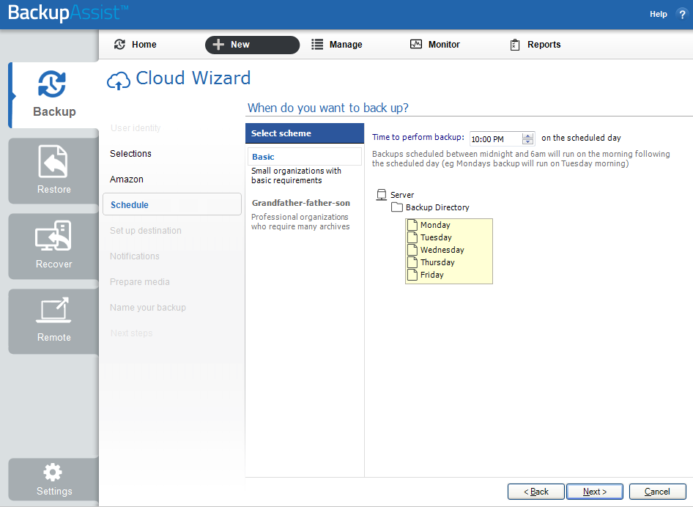Click the Backup Directory tree label

[x=437, y=207]
